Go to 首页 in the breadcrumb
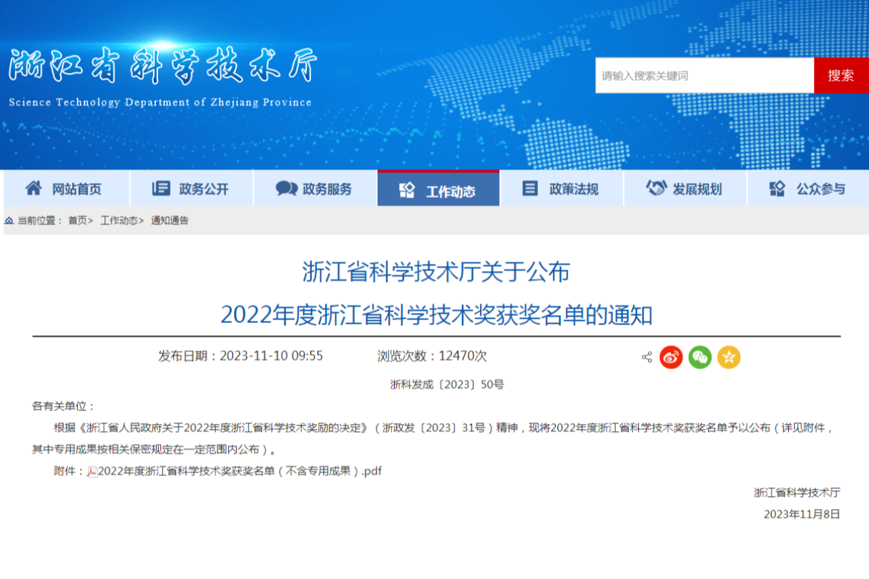Viewport: 869px width, 579px height. click(77, 221)
